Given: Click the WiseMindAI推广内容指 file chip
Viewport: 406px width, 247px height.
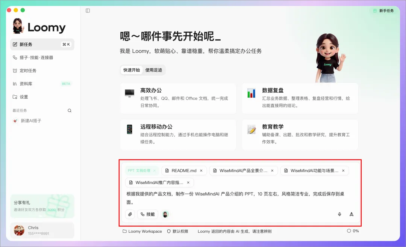Looking at the screenshot, I should (159, 182).
